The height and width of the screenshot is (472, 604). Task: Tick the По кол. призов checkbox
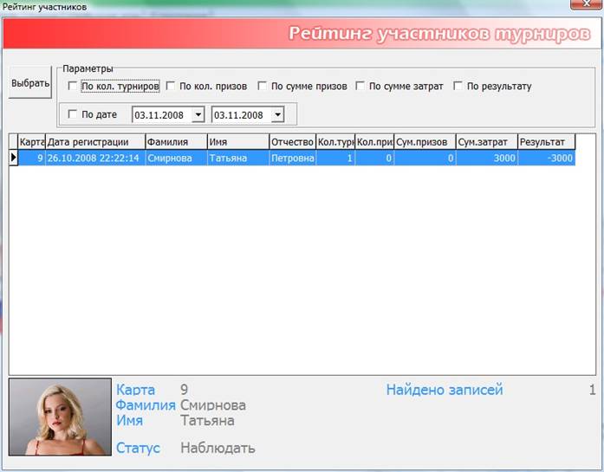171,87
